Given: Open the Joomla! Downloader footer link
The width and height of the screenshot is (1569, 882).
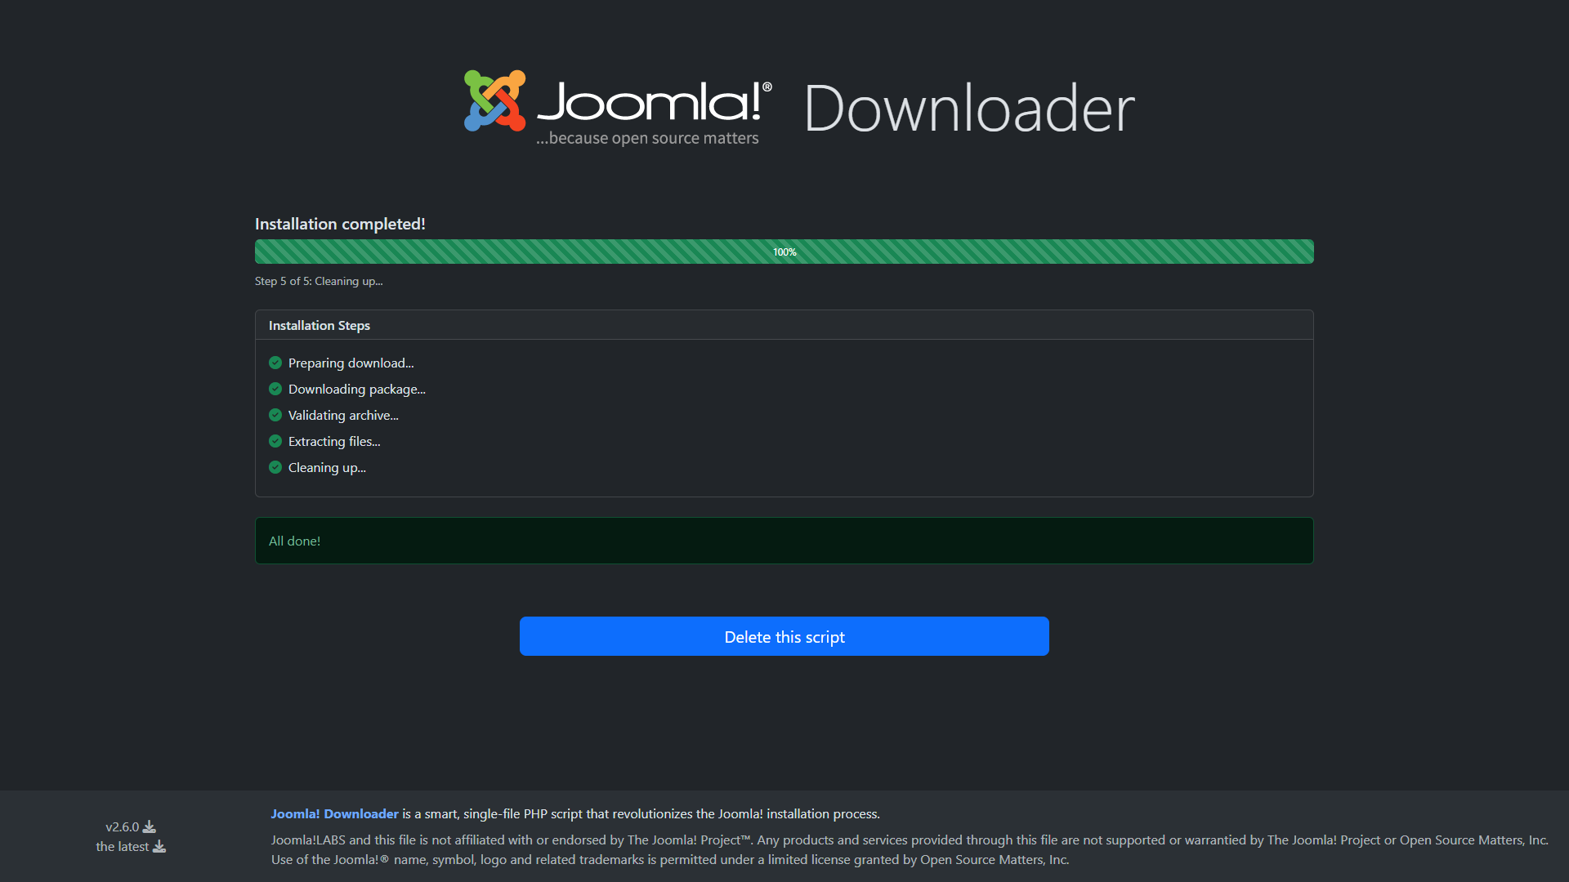Looking at the screenshot, I should [x=334, y=813].
